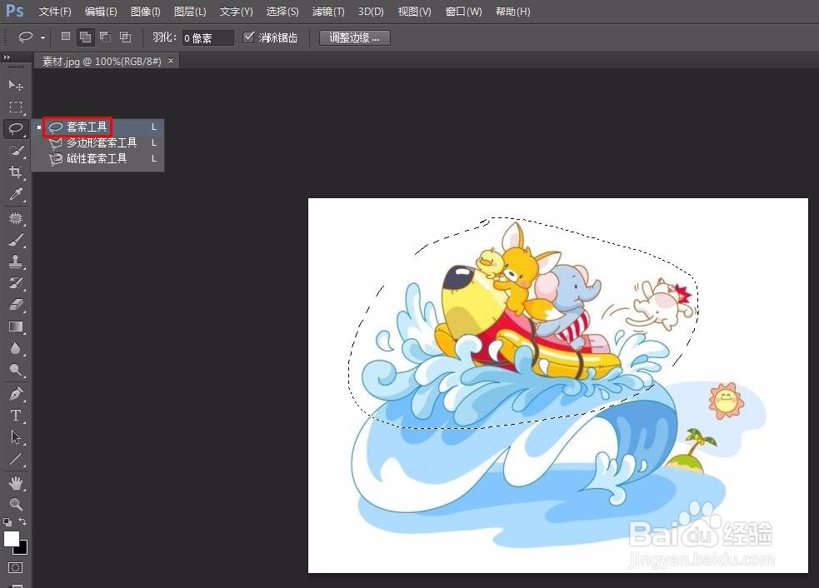This screenshot has width=819, height=588.
Task: Open the 图像(I) menu
Action: [x=145, y=12]
